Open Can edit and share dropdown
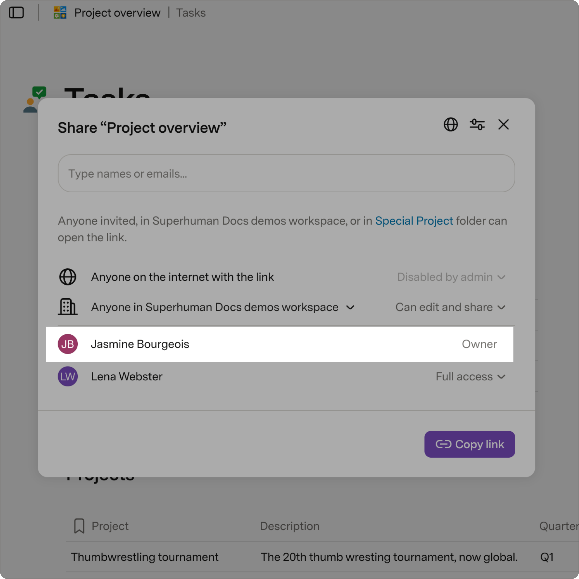This screenshot has width=579, height=579. pos(450,307)
